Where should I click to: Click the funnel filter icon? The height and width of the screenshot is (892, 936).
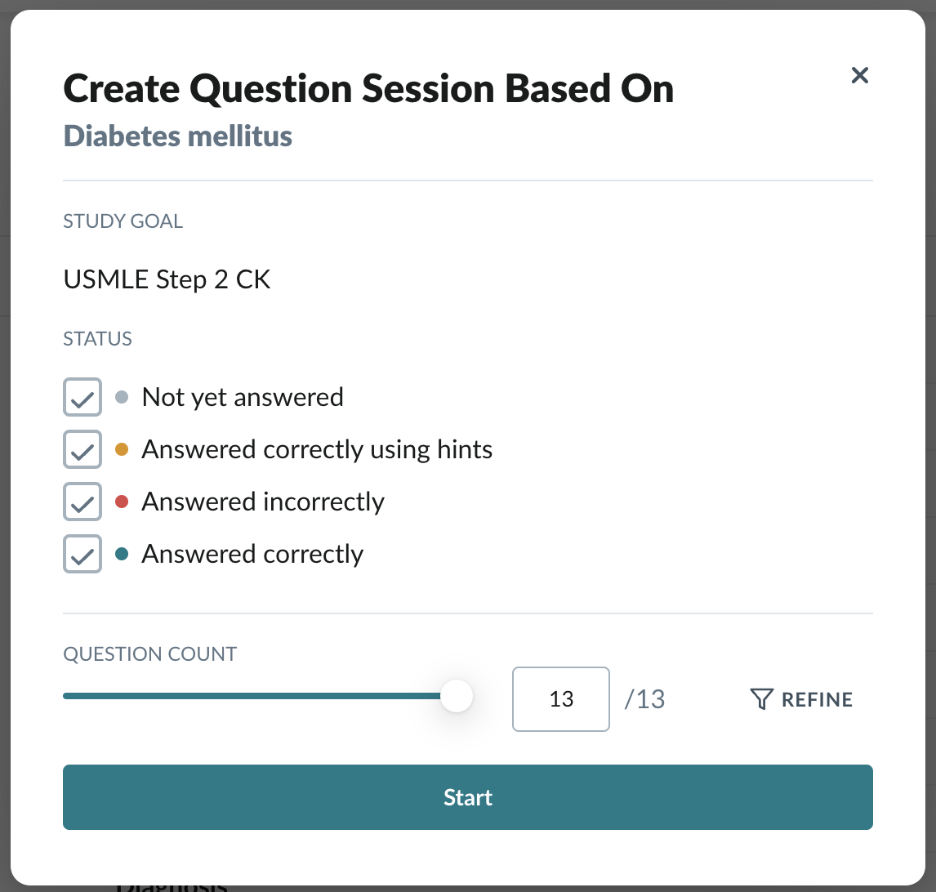[762, 699]
